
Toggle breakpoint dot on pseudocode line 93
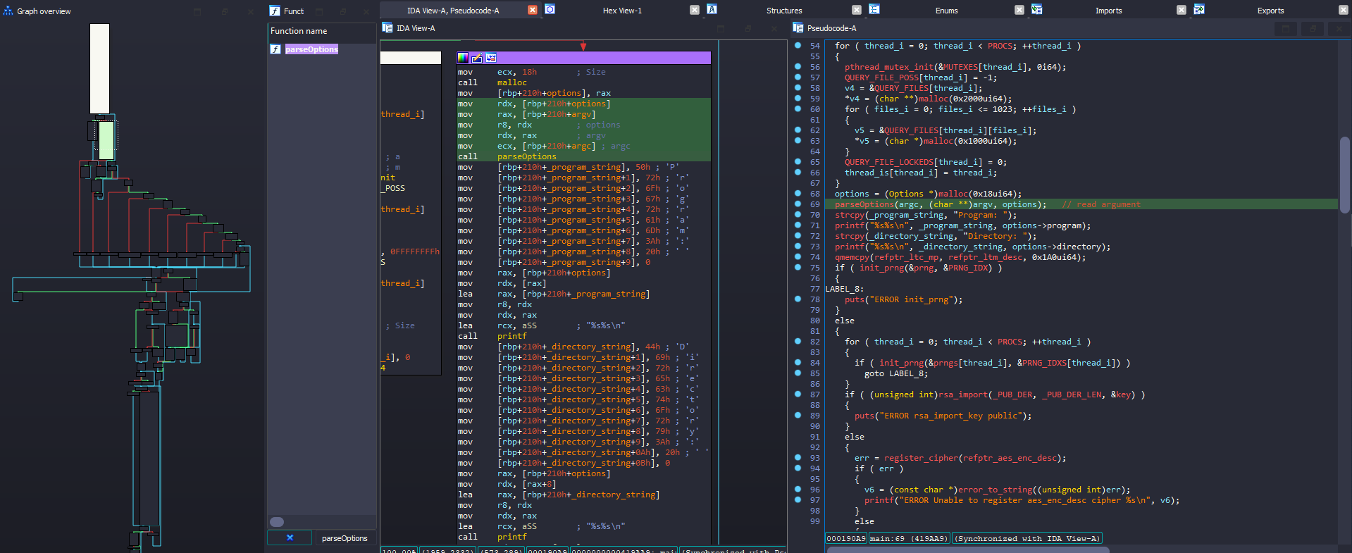[x=798, y=458]
